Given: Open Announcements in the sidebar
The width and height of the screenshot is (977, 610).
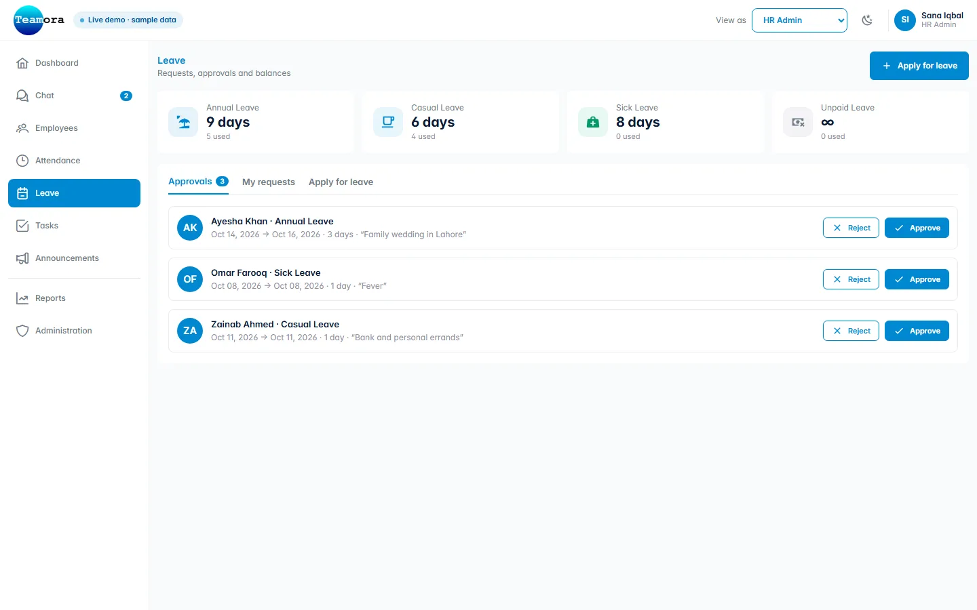Looking at the screenshot, I should [x=74, y=258].
